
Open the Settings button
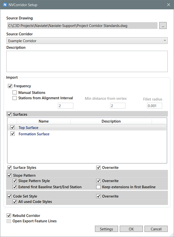(x=106, y=229)
